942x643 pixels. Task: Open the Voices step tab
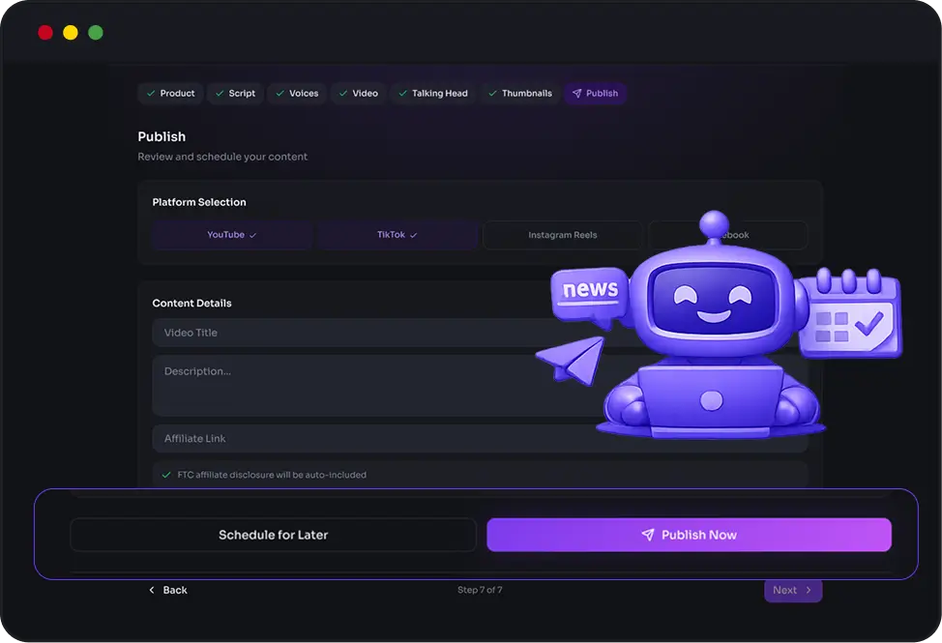(297, 93)
